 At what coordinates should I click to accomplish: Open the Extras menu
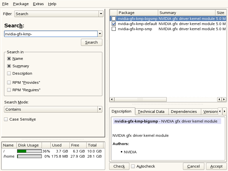coord(38,4)
